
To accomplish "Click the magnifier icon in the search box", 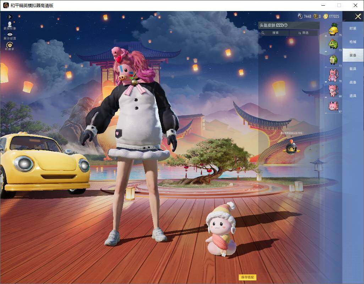I will [263, 33].
